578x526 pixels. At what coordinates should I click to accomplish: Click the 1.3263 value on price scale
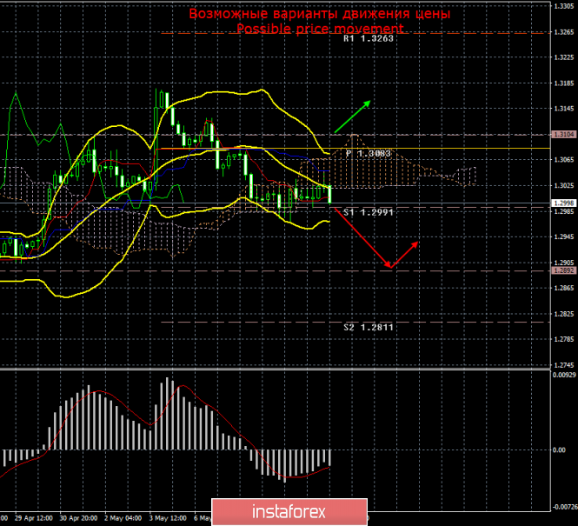coord(563,32)
